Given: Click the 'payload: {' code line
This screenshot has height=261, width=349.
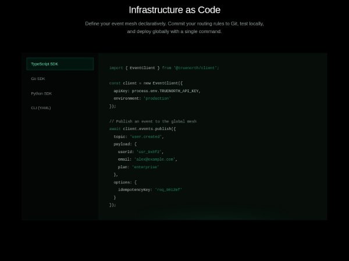Looking at the screenshot, I should [125, 144].
